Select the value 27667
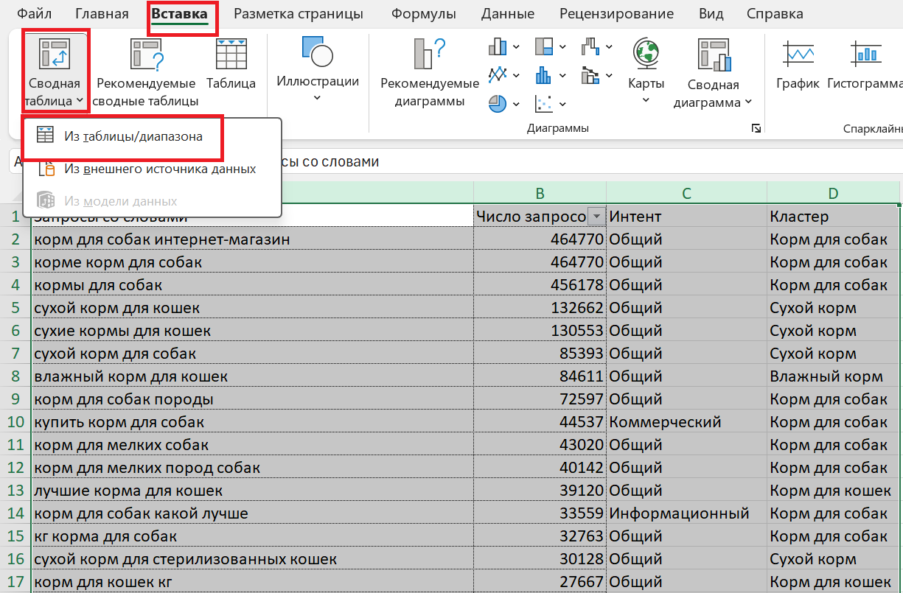 point(540,582)
